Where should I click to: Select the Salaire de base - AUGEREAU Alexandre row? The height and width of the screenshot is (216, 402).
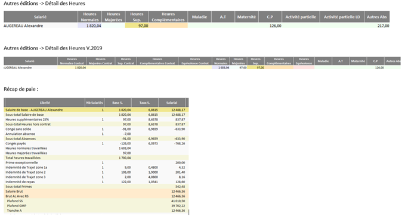pos(97,110)
